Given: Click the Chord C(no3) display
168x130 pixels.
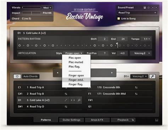Looking at the screenshot, I should tap(27, 18).
